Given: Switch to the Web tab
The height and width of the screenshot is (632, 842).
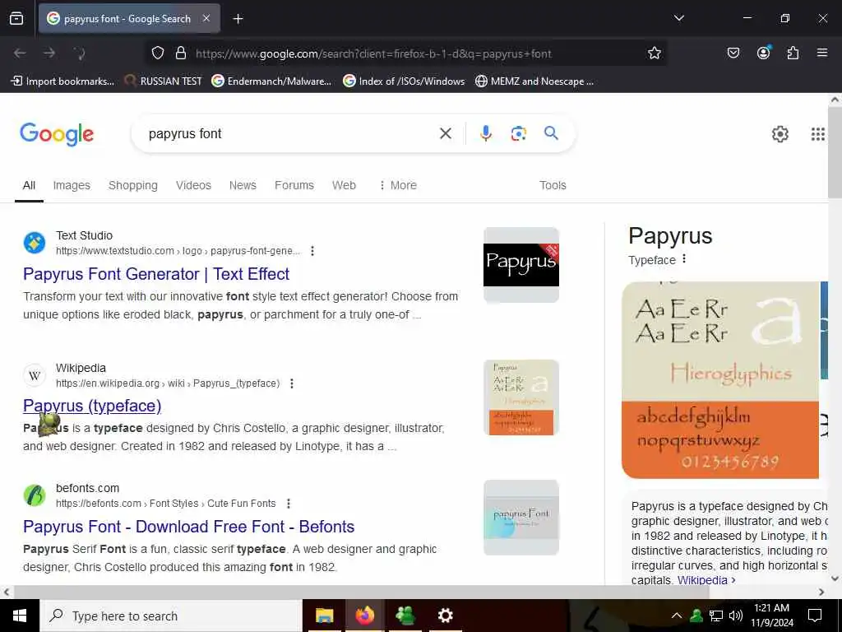Looking at the screenshot, I should [344, 185].
